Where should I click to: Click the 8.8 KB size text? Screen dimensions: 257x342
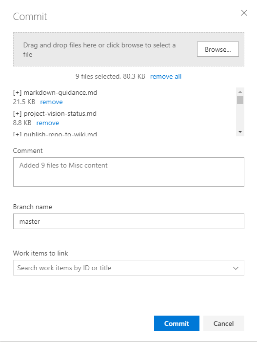click(x=22, y=123)
